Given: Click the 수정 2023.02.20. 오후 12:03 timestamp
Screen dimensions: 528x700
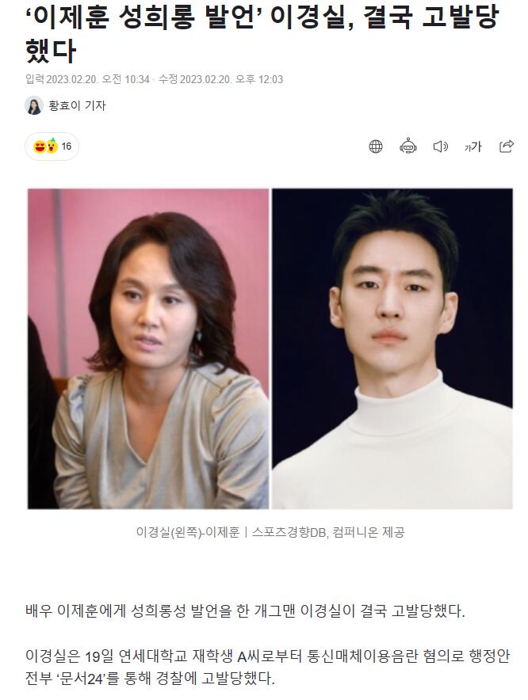Looking at the screenshot, I should (221, 79).
